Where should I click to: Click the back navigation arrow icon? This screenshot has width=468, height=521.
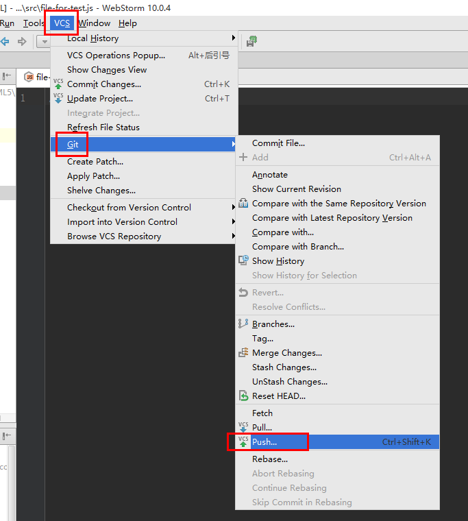coord(5,42)
